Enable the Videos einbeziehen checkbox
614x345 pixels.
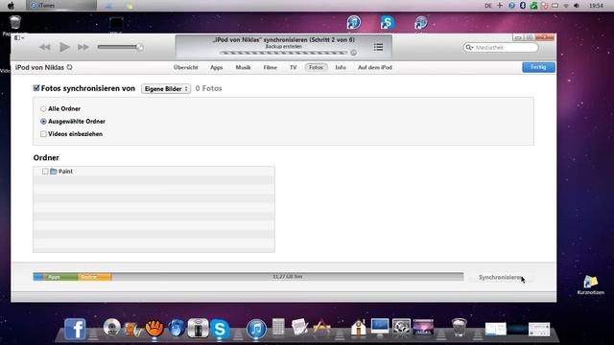[43, 134]
